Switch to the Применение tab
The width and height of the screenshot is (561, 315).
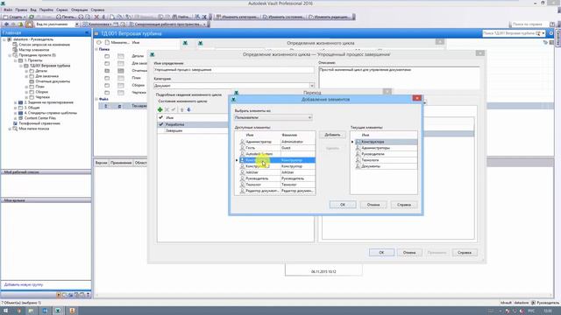coord(121,163)
